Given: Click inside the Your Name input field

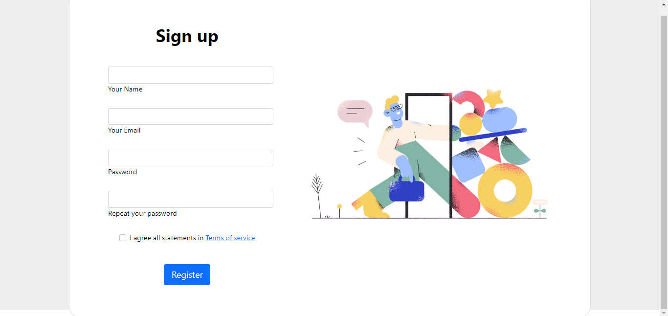Looking at the screenshot, I should tap(190, 75).
